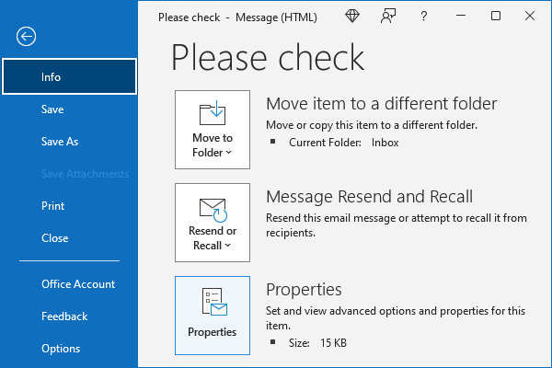Select Close in the File menu
Image resolution: width=552 pixels, height=368 pixels.
pyautogui.click(x=55, y=238)
